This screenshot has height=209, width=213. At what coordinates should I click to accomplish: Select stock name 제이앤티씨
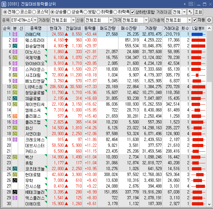(35, 104)
